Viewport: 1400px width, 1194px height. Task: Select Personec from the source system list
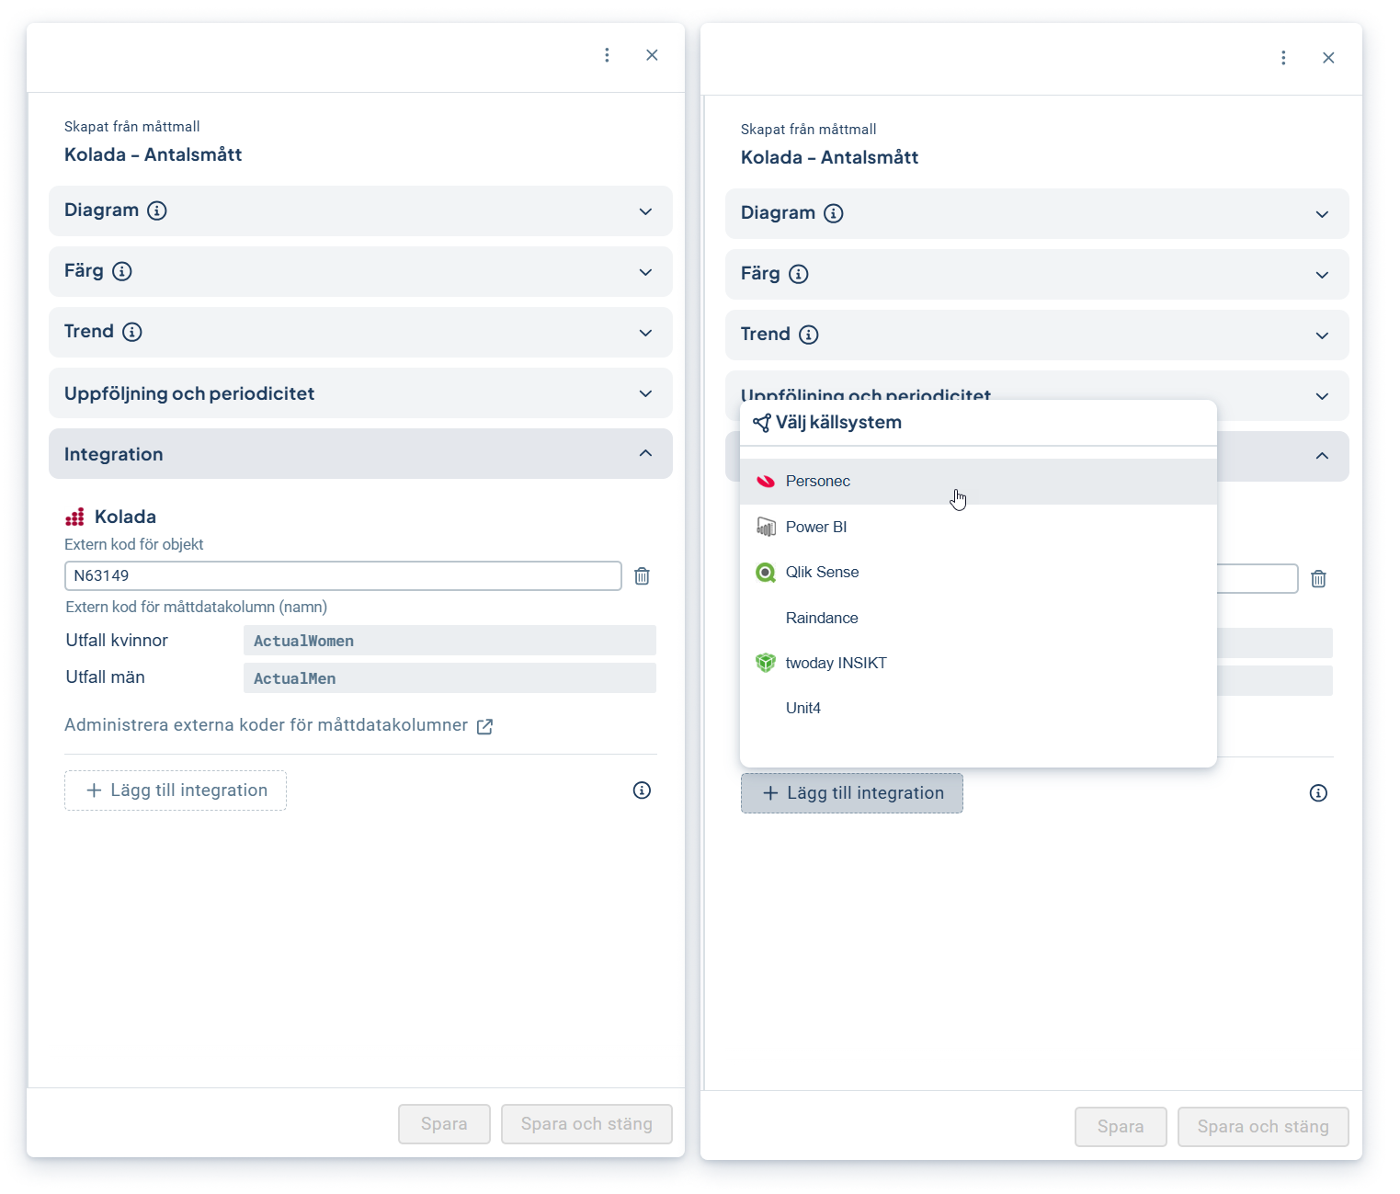click(817, 482)
